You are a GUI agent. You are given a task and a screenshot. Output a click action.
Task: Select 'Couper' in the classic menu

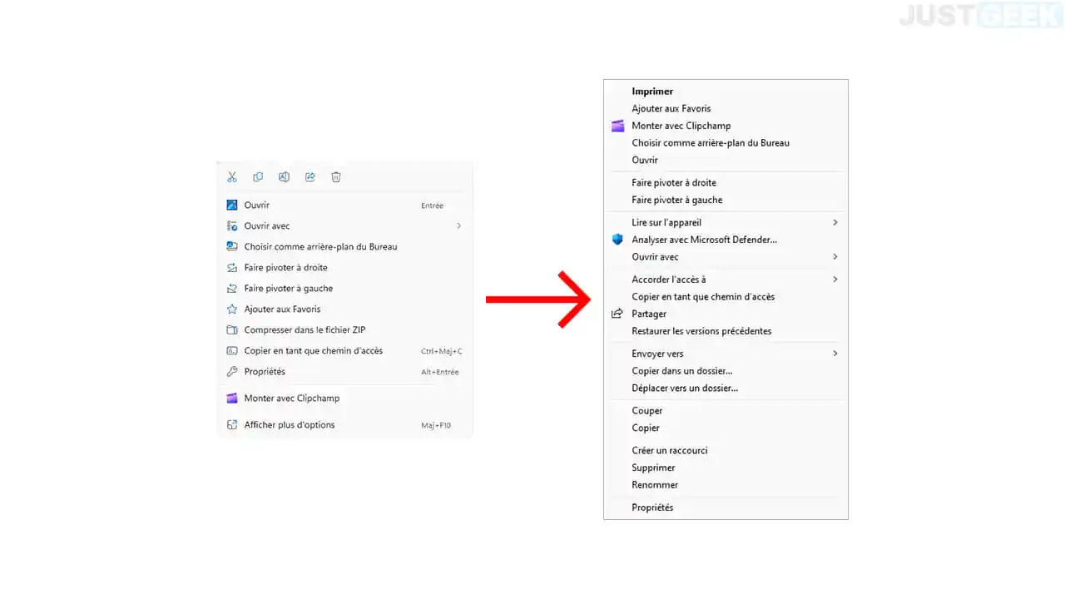click(x=647, y=410)
